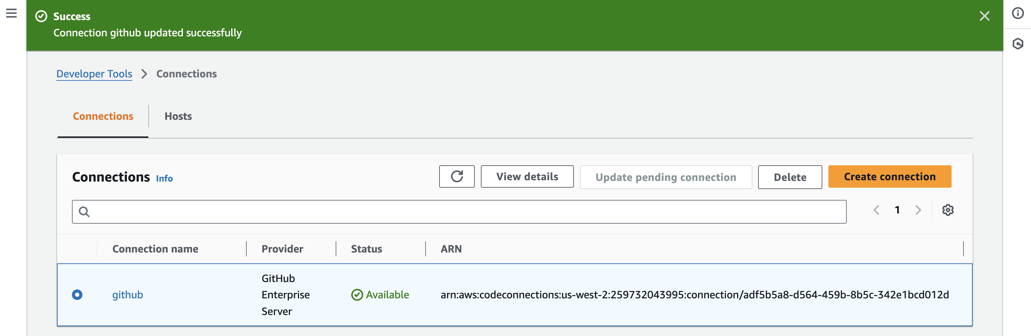Open the info panel icon
This screenshot has width=1031, height=336.
coord(1017,13)
